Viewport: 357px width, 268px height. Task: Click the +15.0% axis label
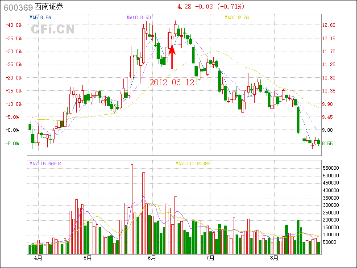click(14, 91)
